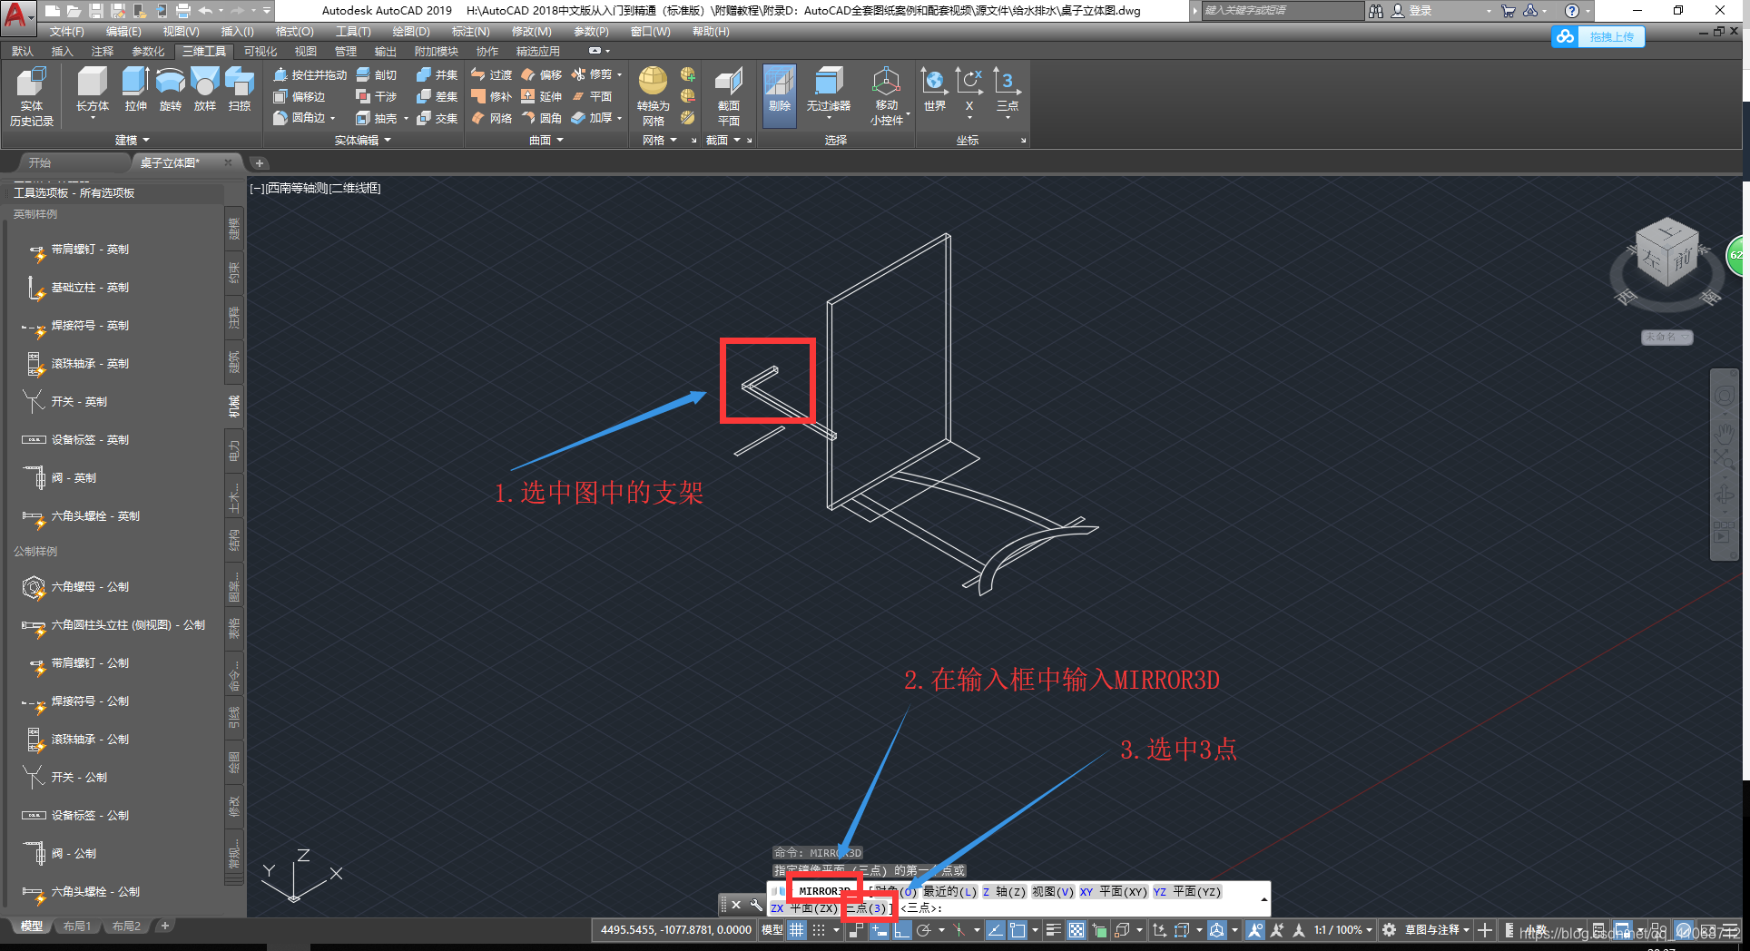
Task: Open the 未命名 UCS dropdown under ViewCube
Action: pos(1666,337)
